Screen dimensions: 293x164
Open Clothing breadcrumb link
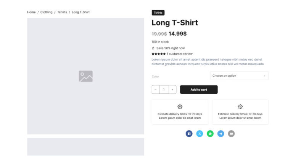point(47,12)
